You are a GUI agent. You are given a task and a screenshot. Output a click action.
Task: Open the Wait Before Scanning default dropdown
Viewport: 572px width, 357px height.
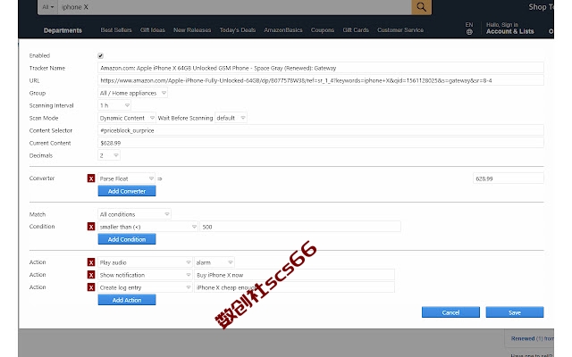tap(231, 118)
